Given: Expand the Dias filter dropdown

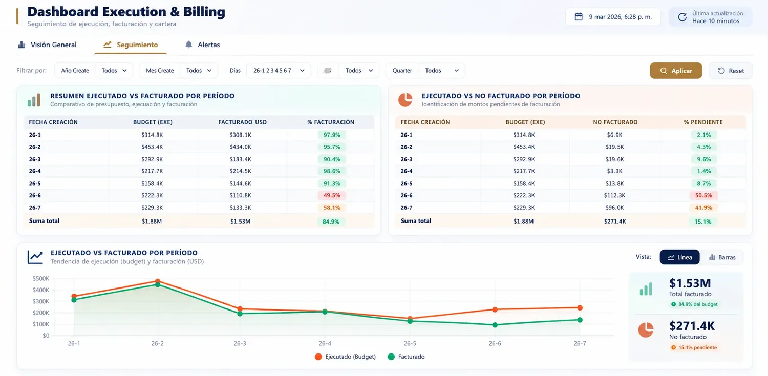Looking at the screenshot, I should [279, 71].
